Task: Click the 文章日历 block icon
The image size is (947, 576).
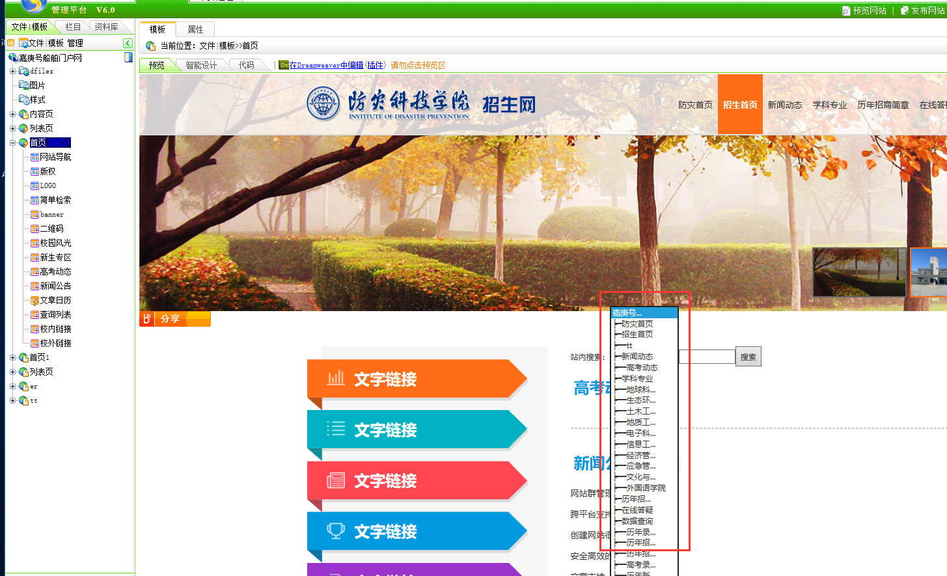Action: point(34,300)
